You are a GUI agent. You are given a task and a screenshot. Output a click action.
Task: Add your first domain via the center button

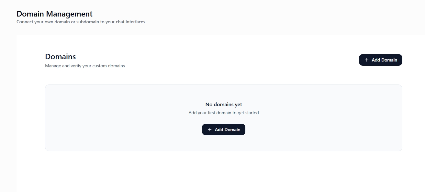pos(224,129)
